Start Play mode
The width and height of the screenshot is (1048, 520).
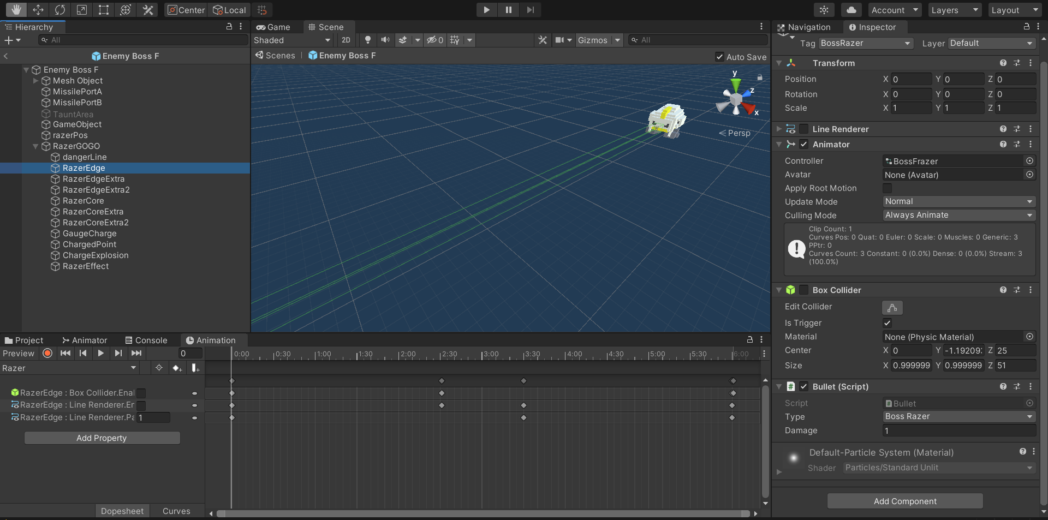pos(486,10)
